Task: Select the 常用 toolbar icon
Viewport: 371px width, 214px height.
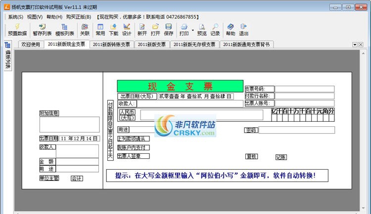Action: click(x=100, y=27)
